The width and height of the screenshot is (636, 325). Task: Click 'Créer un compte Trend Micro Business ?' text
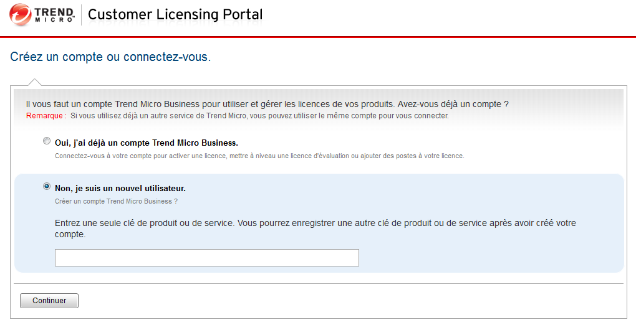pos(116,201)
